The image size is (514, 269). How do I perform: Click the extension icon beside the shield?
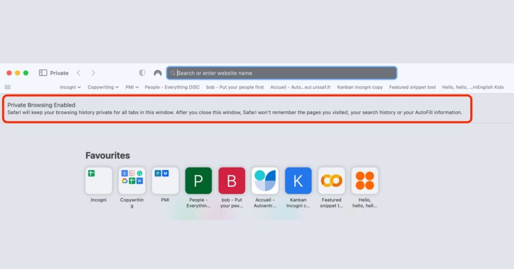[158, 73]
